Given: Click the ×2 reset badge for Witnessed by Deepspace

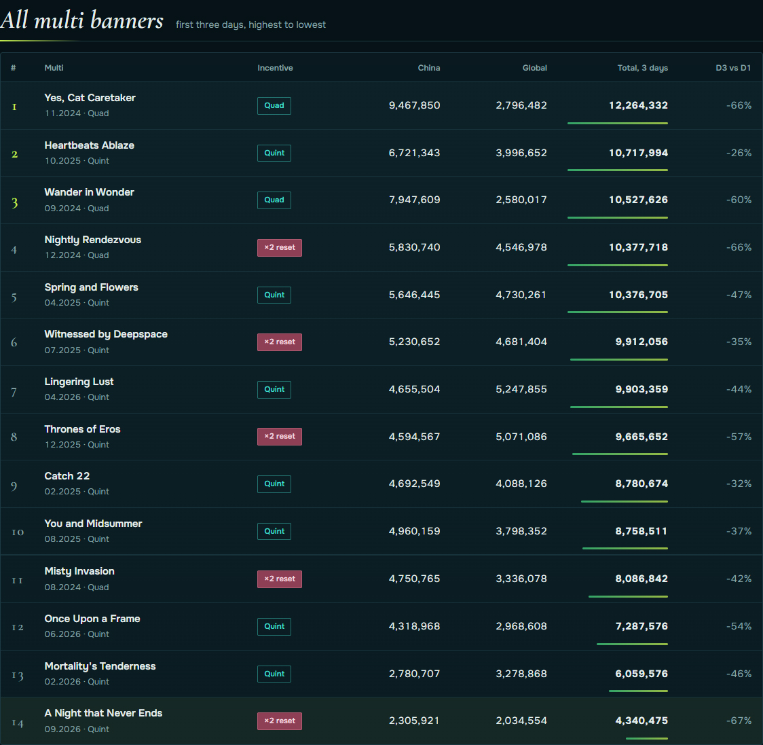Looking at the screenshot, I should [x=279, y=342].
